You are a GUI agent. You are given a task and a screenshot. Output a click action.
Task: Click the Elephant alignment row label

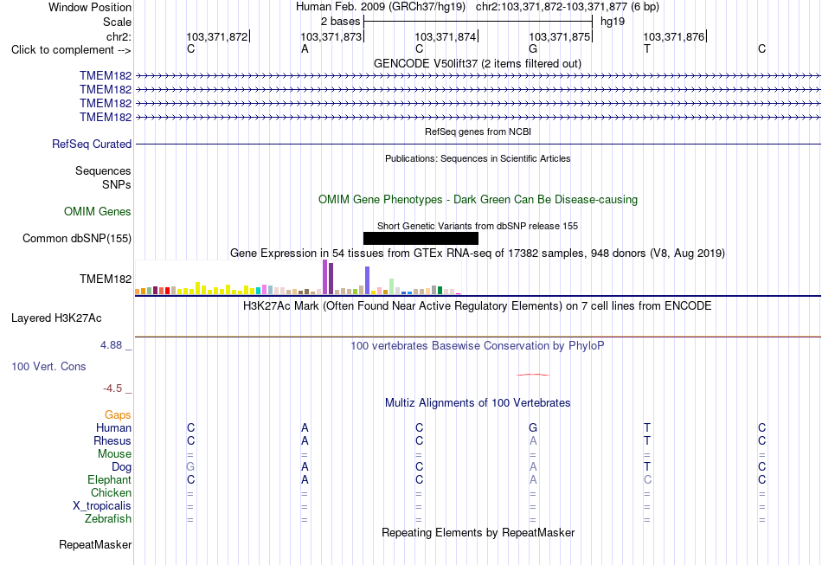click(109, 480)
